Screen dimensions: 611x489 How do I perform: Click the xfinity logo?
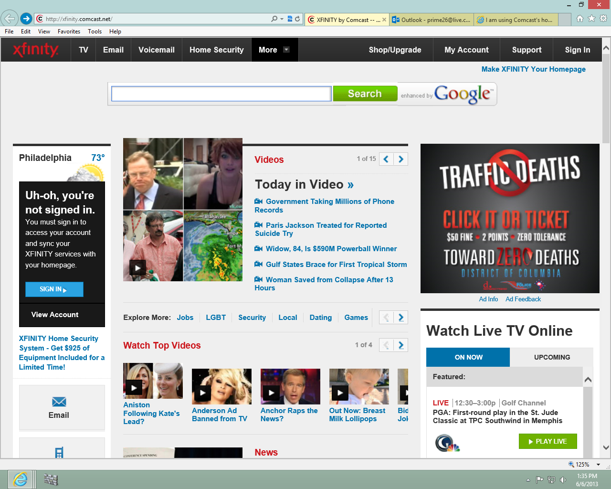(36, 50)
